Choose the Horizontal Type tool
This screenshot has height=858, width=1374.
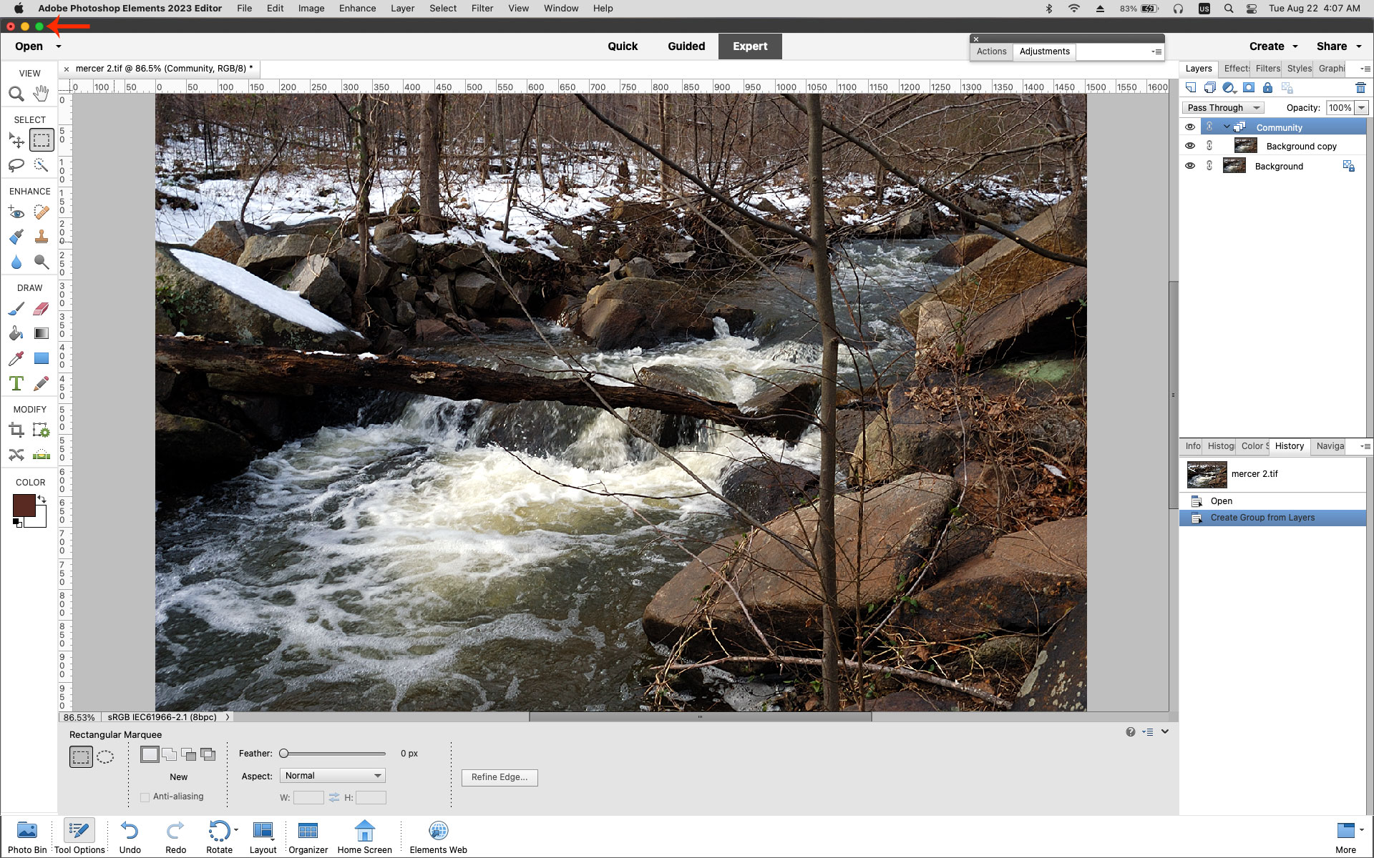tap(16, 383)
